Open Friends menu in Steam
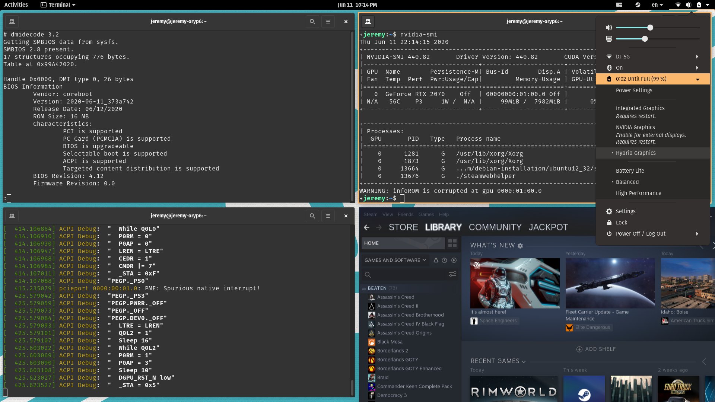Screen dimensions: 715x402 click(x=406, y=214)
